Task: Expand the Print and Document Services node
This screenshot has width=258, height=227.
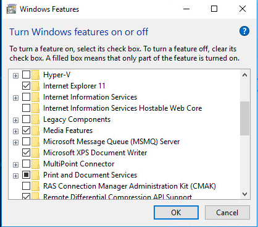Action: 15,176
